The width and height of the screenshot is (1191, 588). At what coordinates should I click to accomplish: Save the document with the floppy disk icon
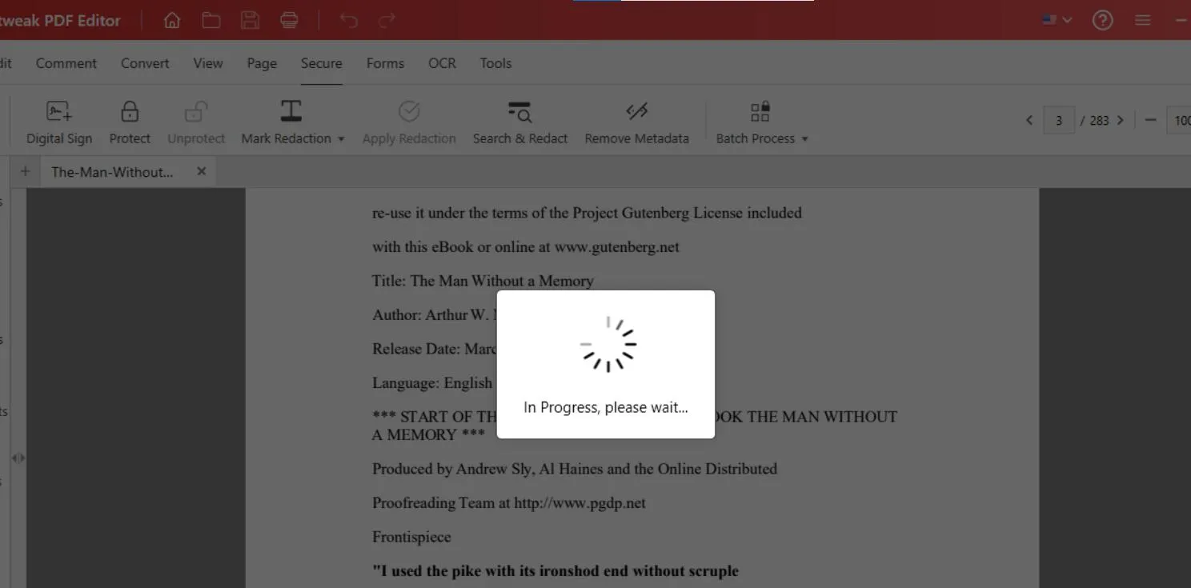coord(251,20)
